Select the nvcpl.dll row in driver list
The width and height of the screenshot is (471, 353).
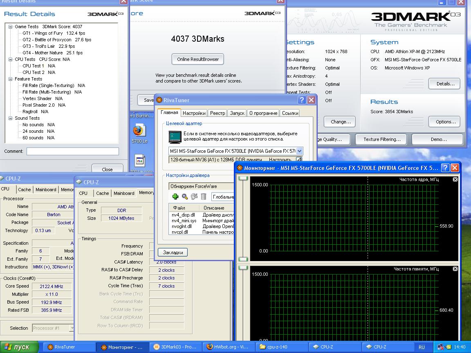click(201, 232)
